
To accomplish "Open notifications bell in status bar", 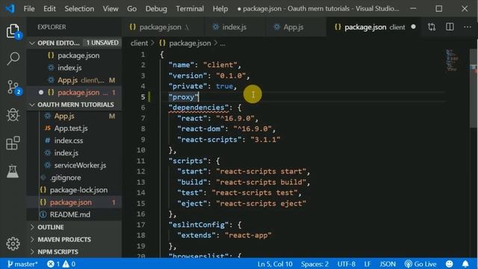I will tap(465, 264).
